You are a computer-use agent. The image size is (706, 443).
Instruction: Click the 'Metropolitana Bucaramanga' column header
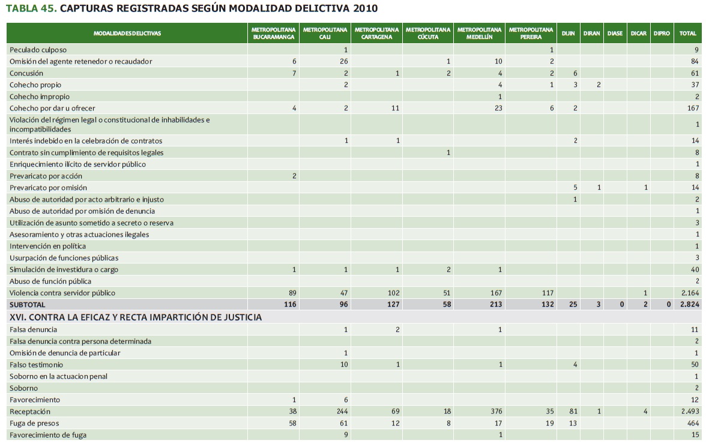coord(274,34)
